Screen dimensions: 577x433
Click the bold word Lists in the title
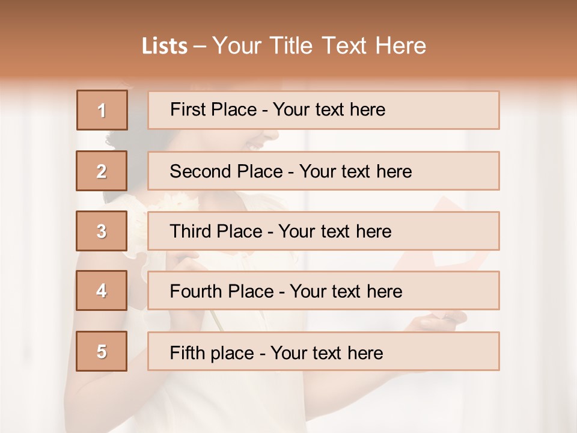pyautogui.click(x=165, y=46)
